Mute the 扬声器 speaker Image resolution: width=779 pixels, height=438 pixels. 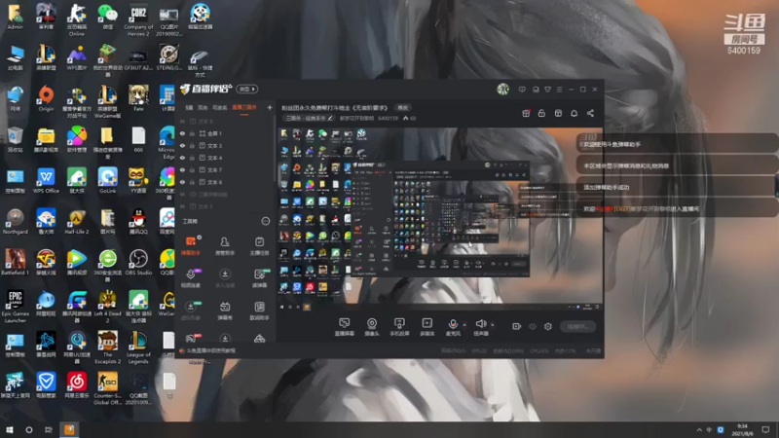[x=480, y=327]
